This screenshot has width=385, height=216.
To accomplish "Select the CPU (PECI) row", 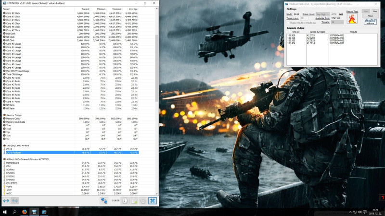I will [x=70, y=183].
